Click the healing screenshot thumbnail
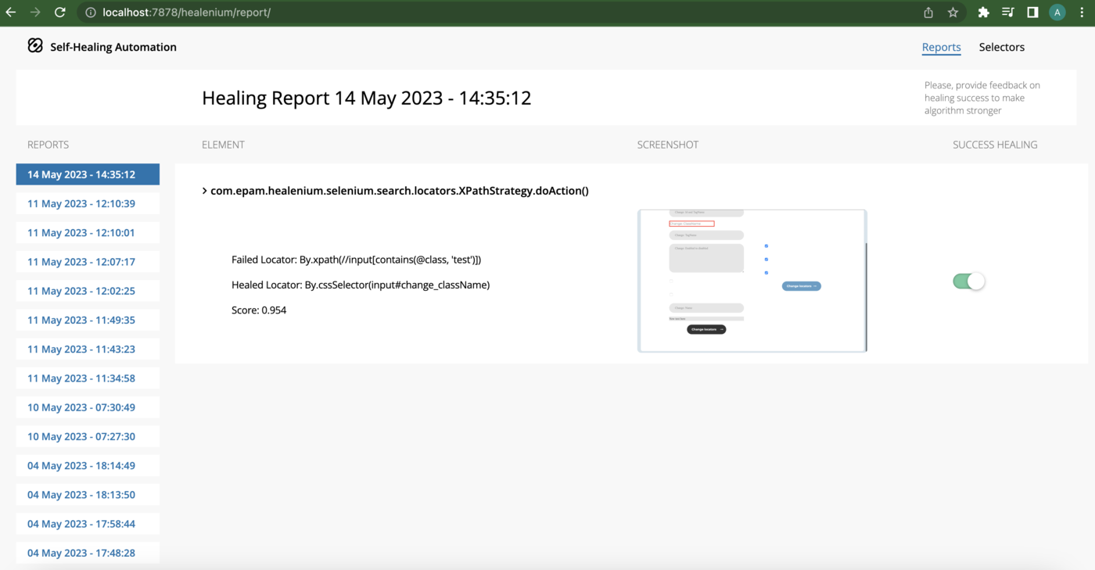 [x=751, y=280]
